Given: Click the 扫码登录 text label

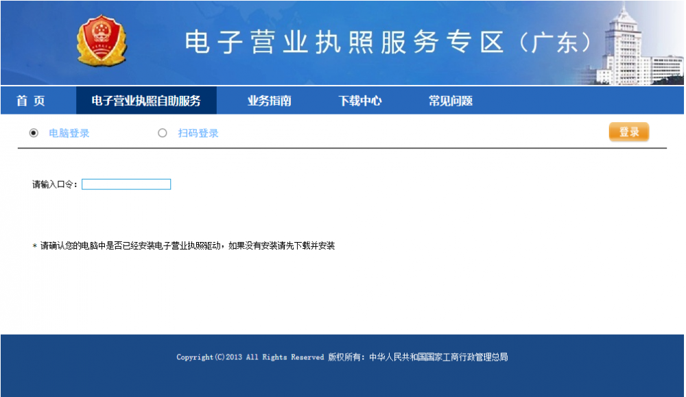Looking at the screenshot, I should click(x=198, y=133).
